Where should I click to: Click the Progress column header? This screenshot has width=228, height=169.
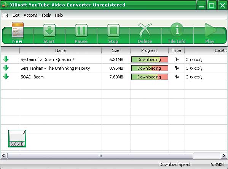(149, 50)
